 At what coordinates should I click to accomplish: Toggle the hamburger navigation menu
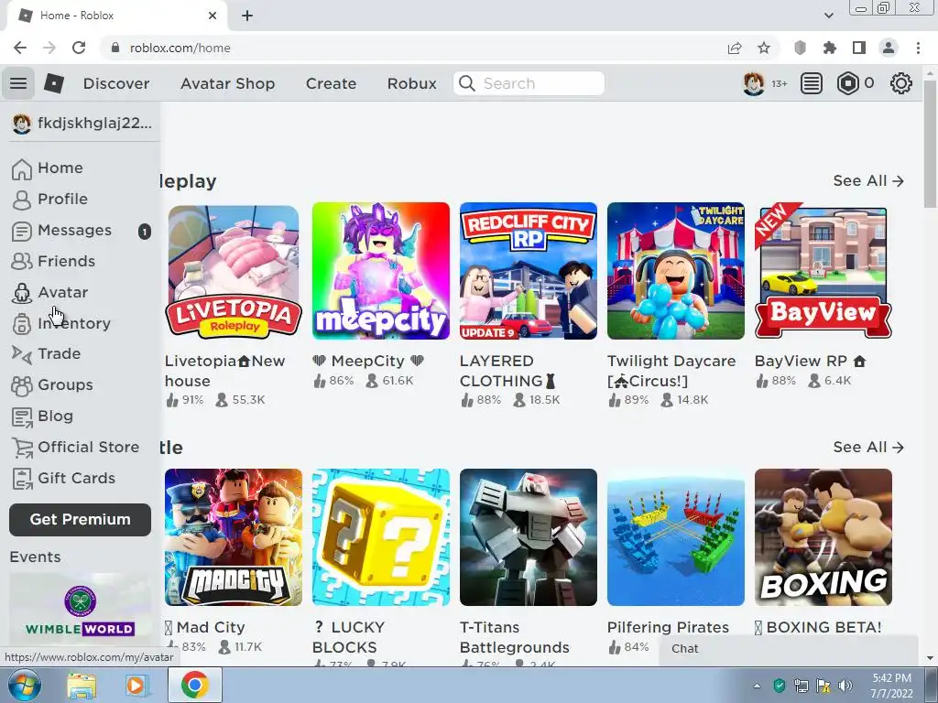tap(18, 83)
